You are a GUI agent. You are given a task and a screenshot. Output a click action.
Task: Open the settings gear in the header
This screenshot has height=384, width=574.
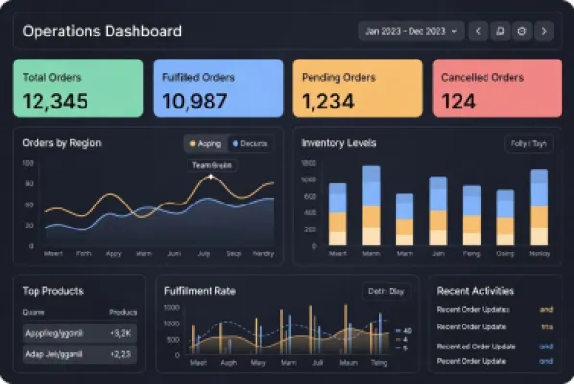[522, 31]
